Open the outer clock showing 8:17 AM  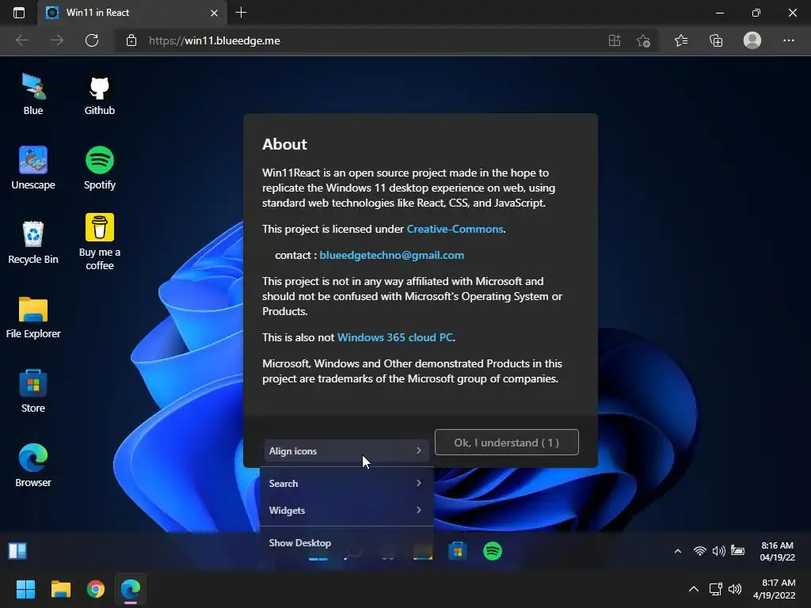[x=774, y=589]
